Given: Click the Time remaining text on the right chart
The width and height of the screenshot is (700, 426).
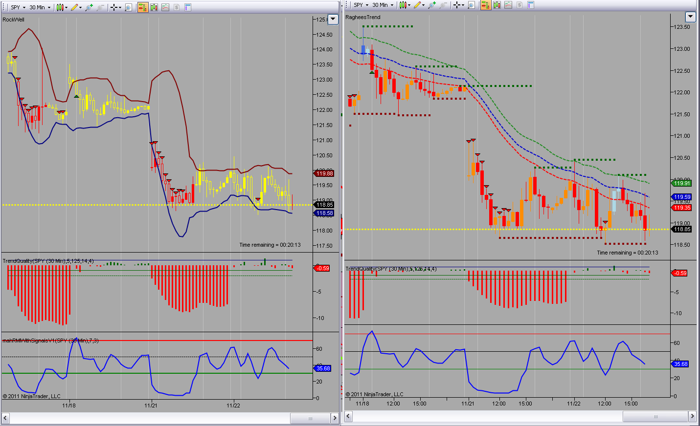Looking at the screenshot, I should [628, 253].
